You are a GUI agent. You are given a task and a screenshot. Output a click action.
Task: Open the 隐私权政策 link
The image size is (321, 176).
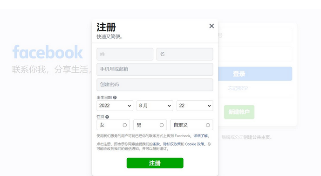tap(172, 144)
